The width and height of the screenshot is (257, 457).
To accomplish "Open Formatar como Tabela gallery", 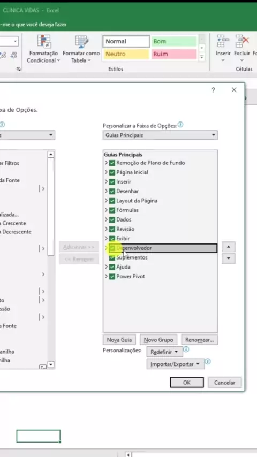I will [x=81, y=49].
